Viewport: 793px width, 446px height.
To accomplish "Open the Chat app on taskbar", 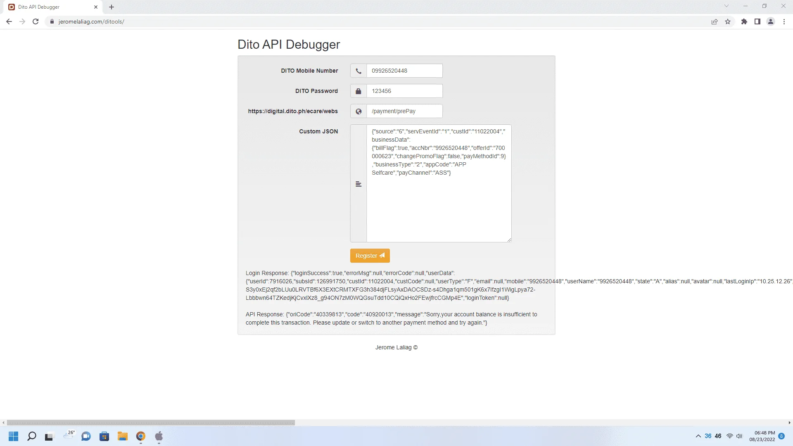I will 86,436.
